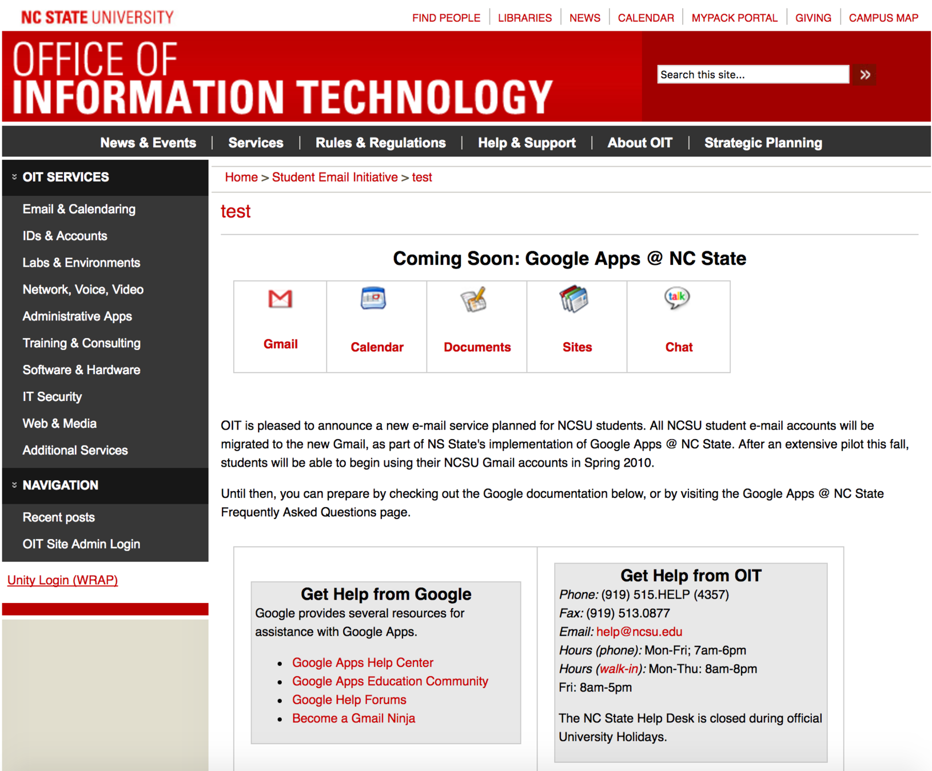The image size is (932, 771).
Task: Open the Help & Support menu
Action: 527,143
